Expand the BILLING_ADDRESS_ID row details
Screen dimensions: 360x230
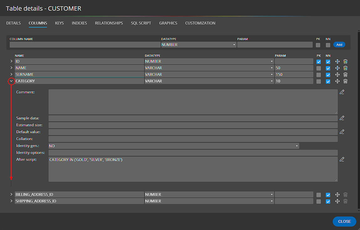[11, 195]
